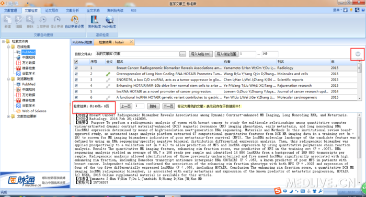Sort table by the 作者 column header
Viewport: 366px width, 197px height.
coord(249,62)
